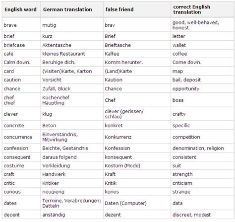Select the 'German translation' column header
Screen dimensions: 235x222
(67, 9)
